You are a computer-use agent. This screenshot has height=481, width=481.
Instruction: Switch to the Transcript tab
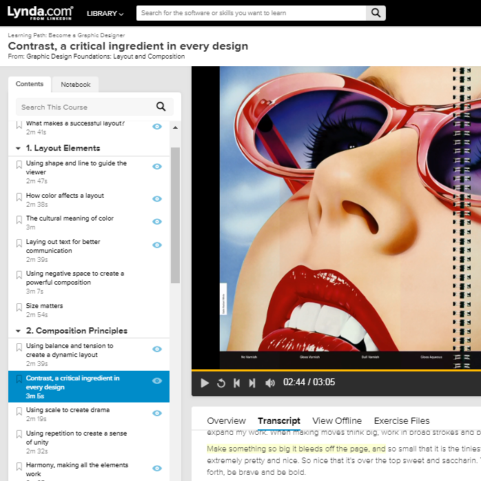tap(279, 421)
